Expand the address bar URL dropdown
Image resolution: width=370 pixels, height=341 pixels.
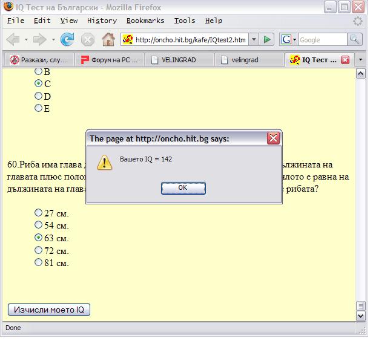tap(254, 39)
